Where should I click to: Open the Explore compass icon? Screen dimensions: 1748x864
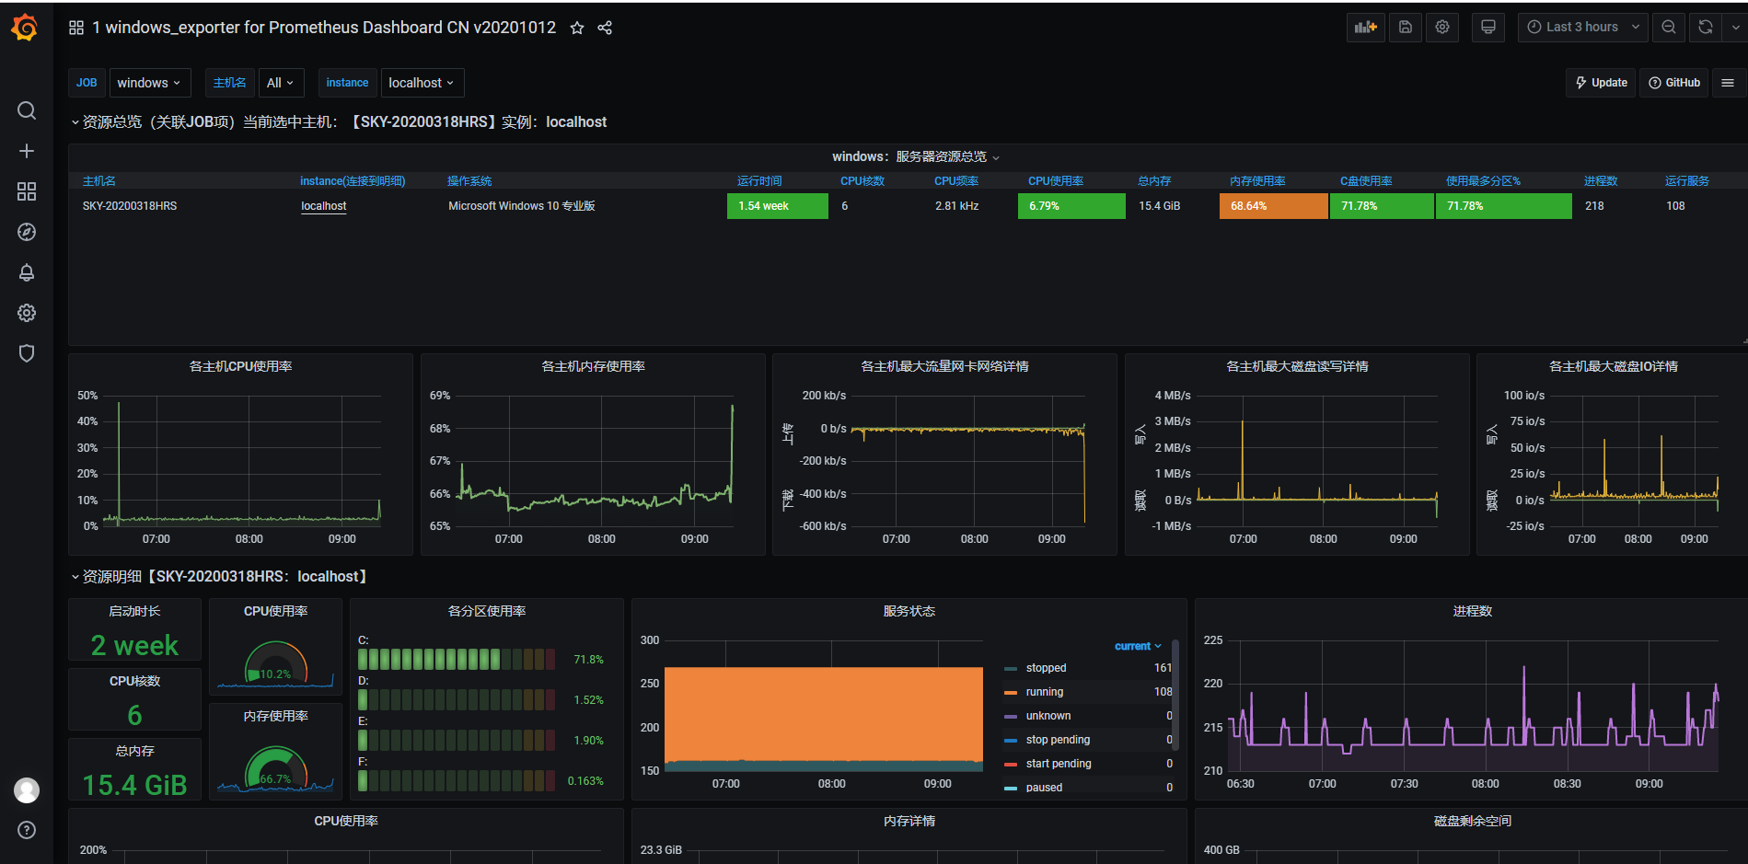click(x=27, y=232)
